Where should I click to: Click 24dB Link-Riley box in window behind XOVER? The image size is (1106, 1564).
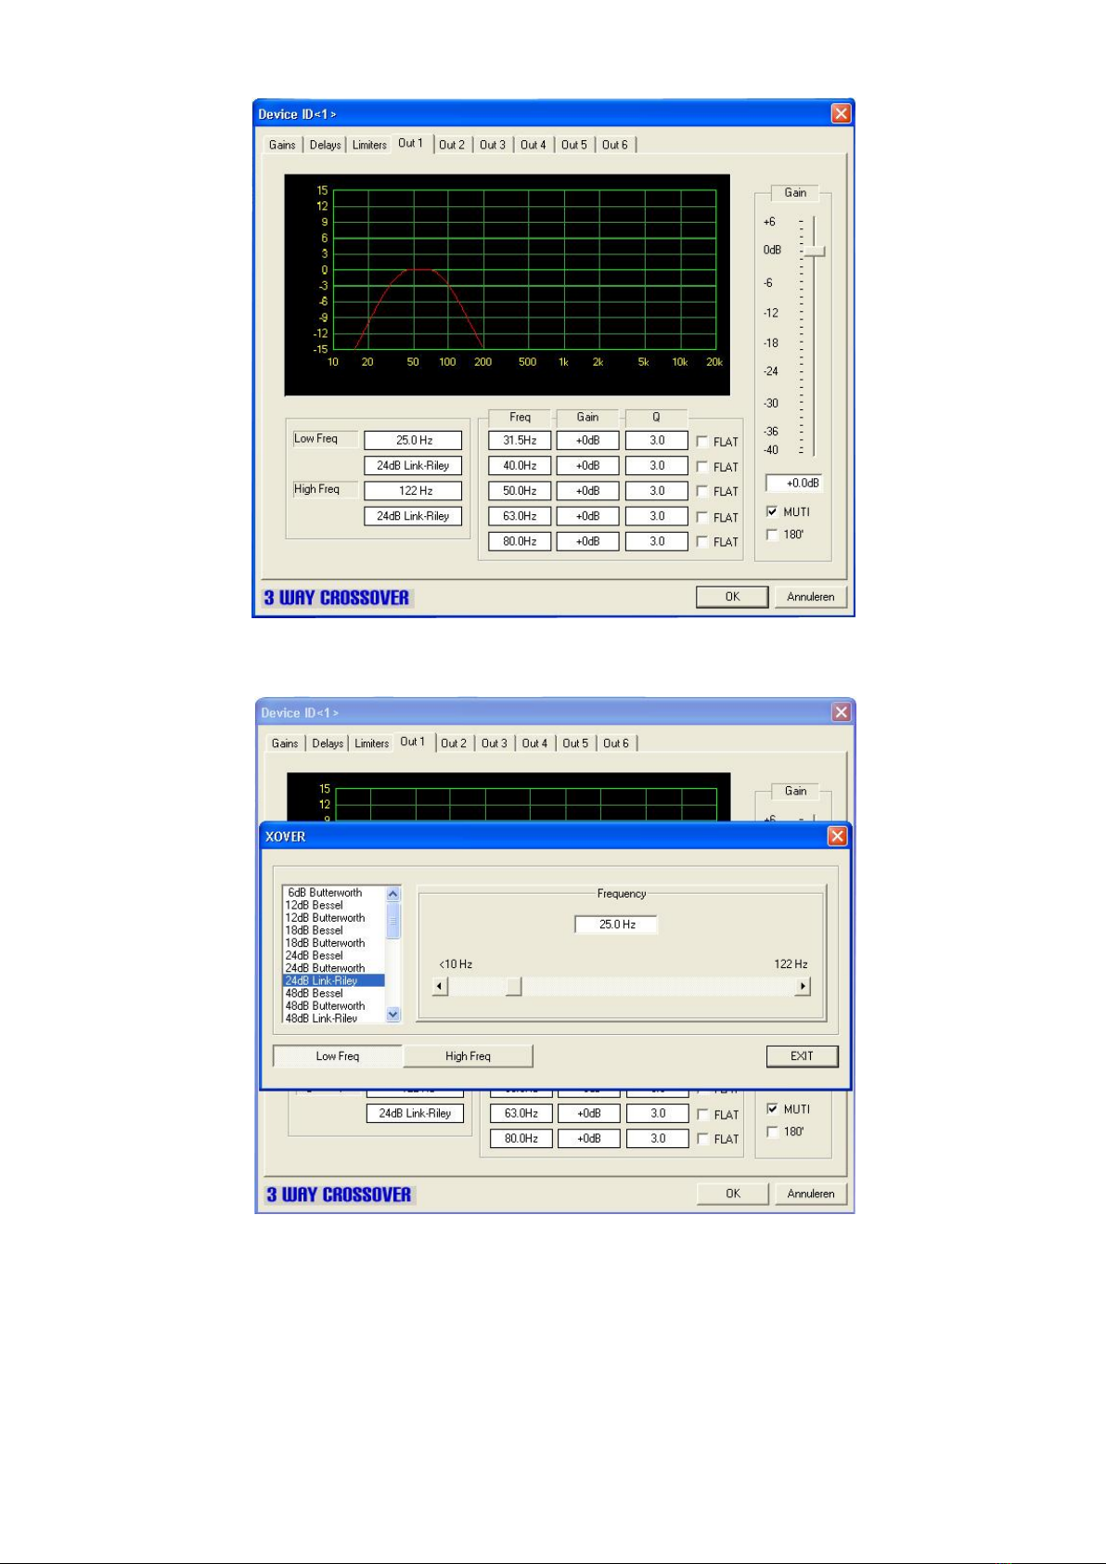(x=415, y=1113)
